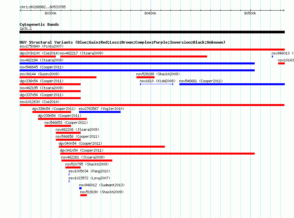Open the nsv546645 (Cooper2011) label

coord(42,67)
